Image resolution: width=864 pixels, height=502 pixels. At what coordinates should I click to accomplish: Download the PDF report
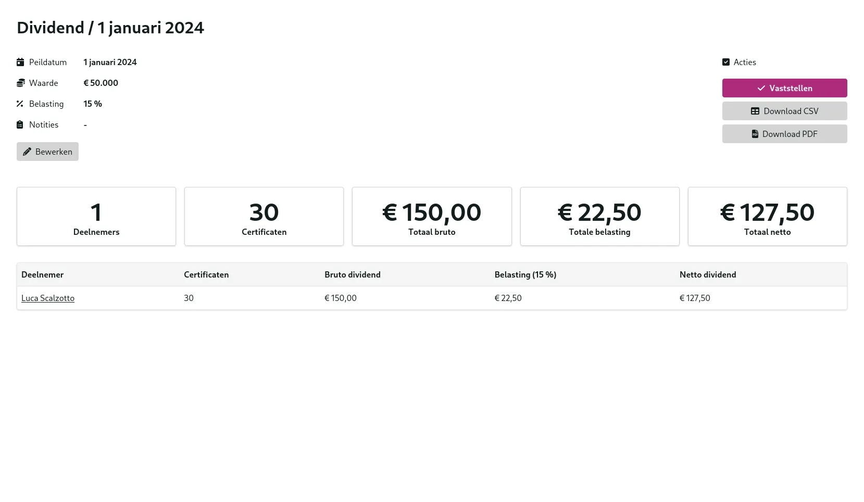click(784, 134)
